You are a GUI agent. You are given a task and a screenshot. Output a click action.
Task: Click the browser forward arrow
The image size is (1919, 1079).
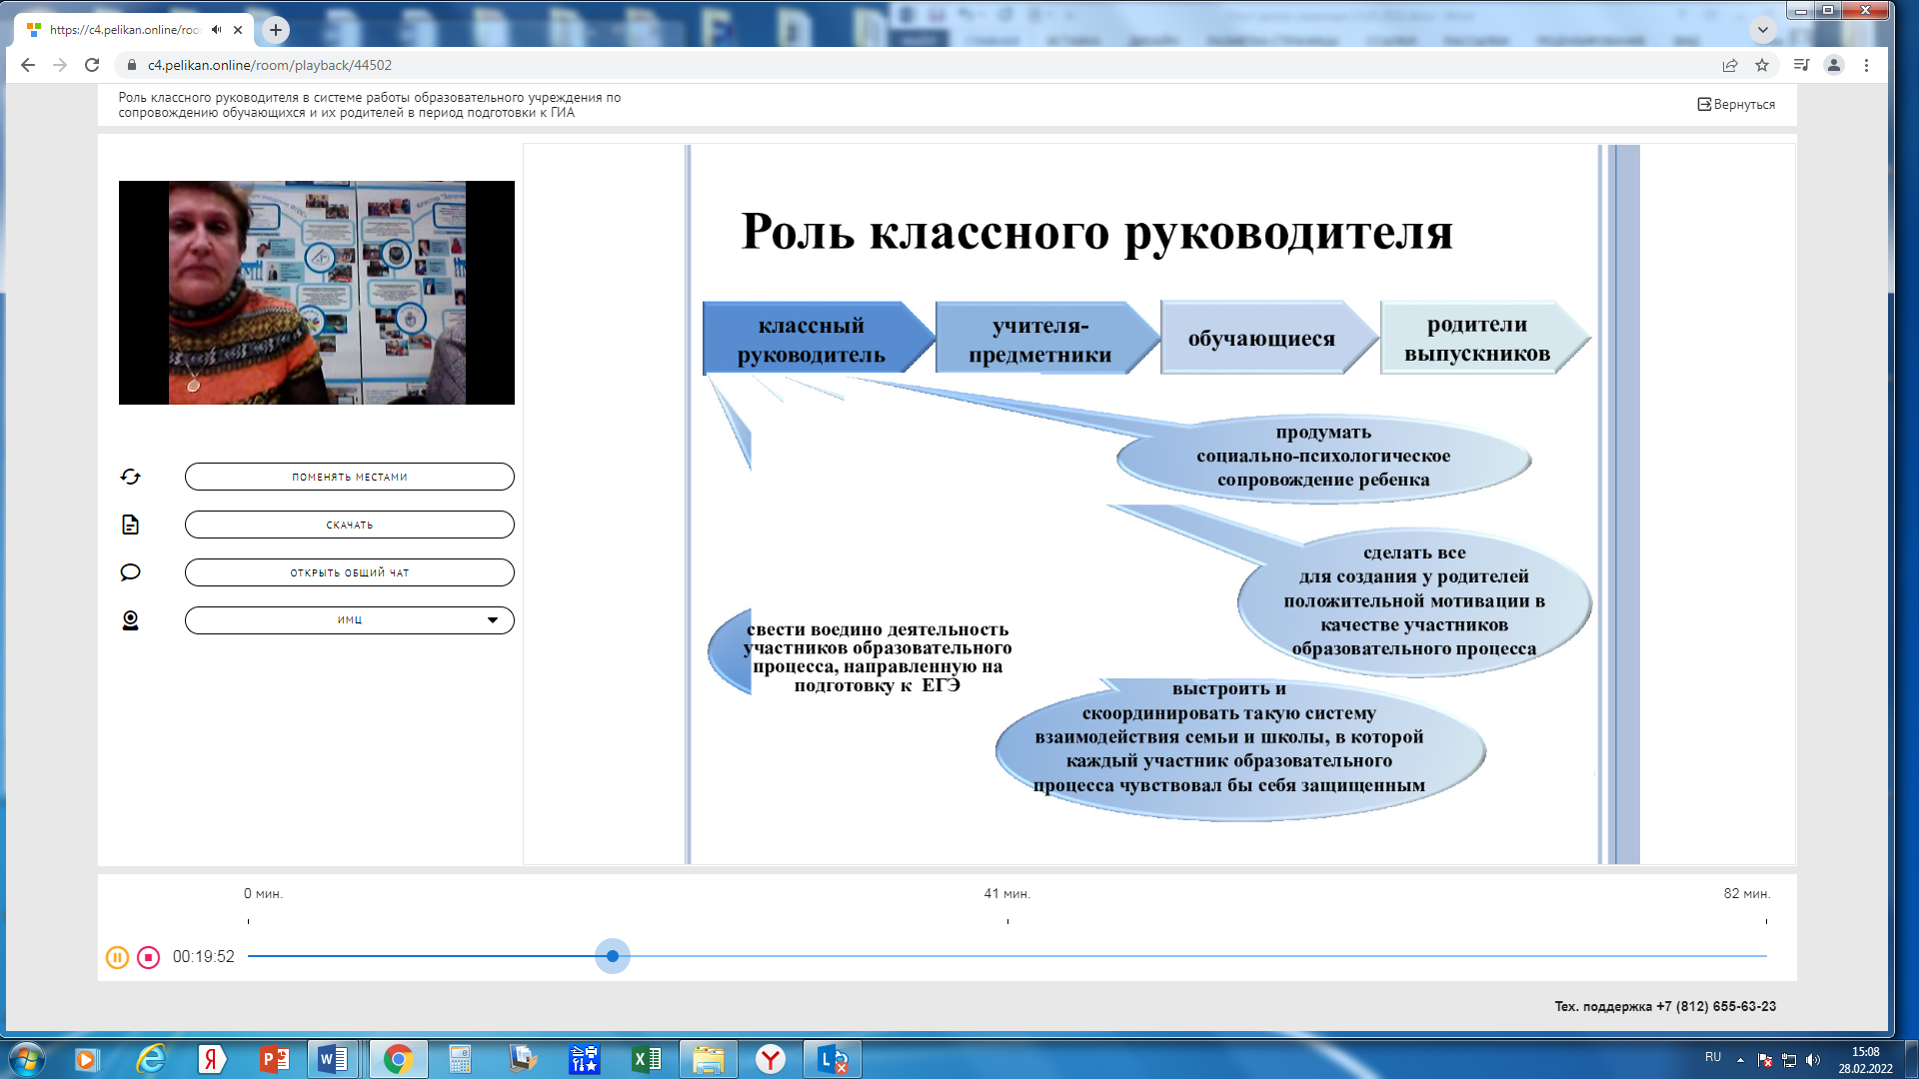(60, 65)
